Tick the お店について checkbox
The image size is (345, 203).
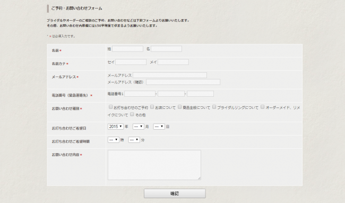(152, 107)
